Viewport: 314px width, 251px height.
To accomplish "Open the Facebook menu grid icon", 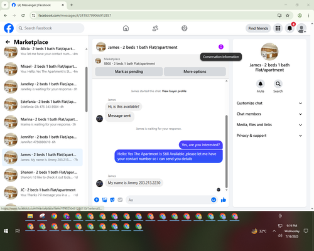I will pos(278,28).
